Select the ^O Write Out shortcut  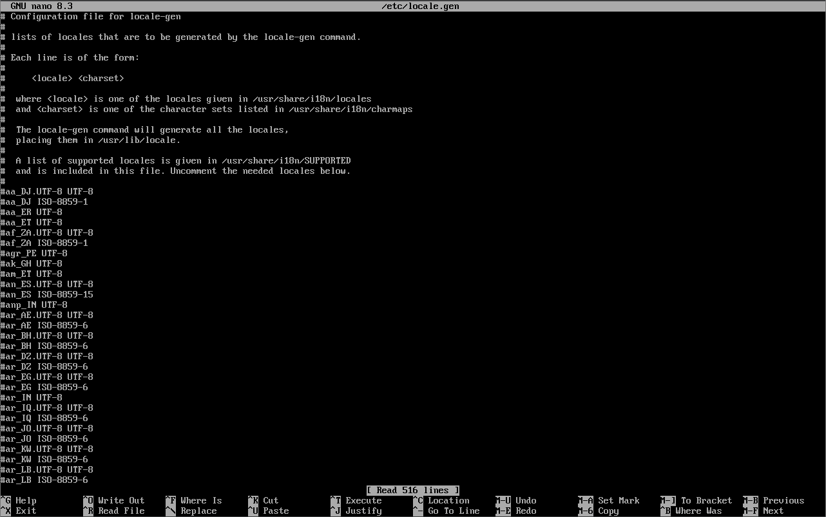[x=113, y=500]
